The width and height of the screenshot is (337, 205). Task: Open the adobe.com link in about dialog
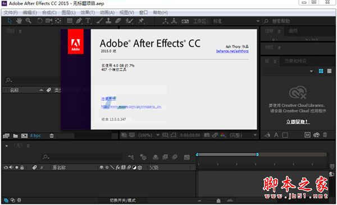click(x=131, y=106)
